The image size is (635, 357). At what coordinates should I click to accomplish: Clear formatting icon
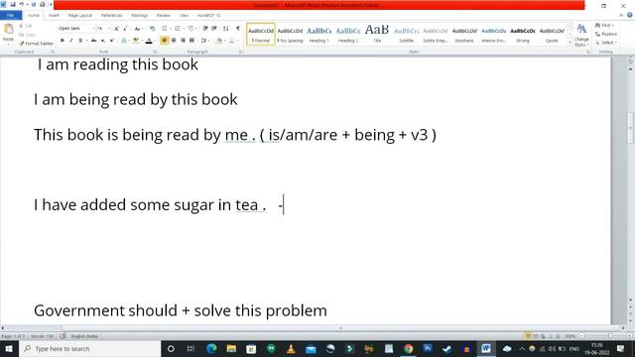coord(152,29)
